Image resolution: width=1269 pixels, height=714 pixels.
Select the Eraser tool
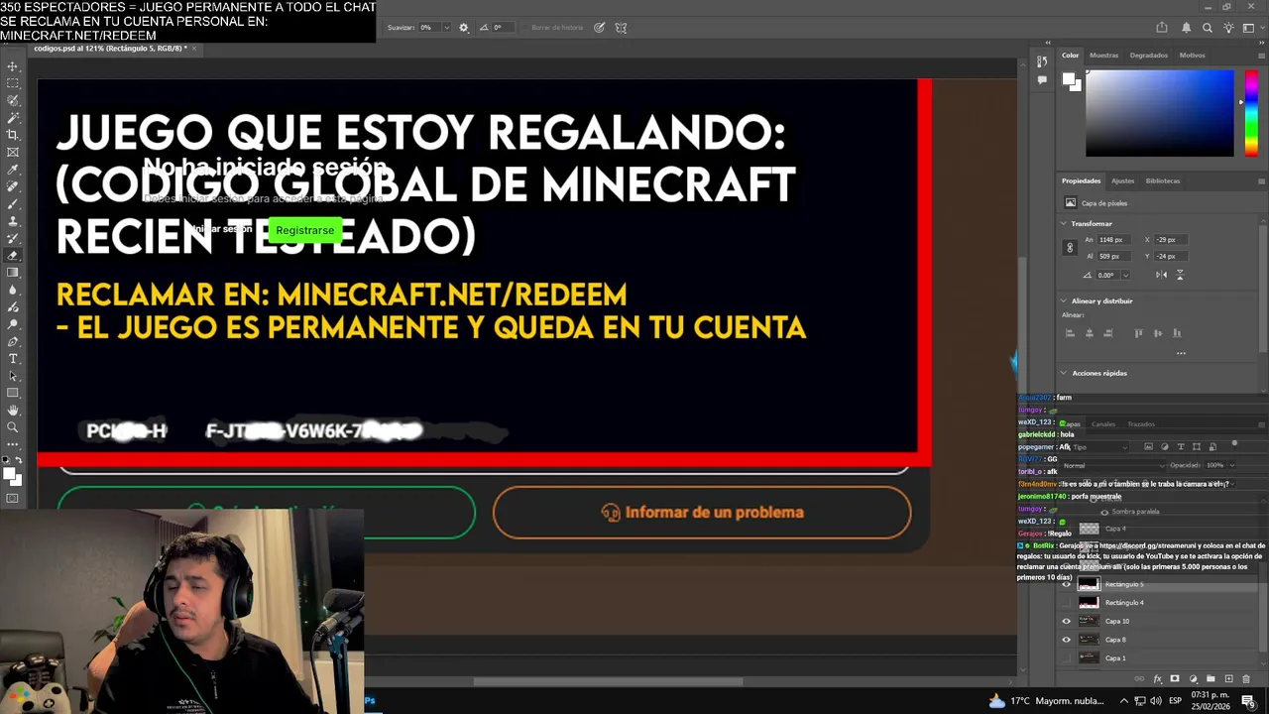point(13,255)
